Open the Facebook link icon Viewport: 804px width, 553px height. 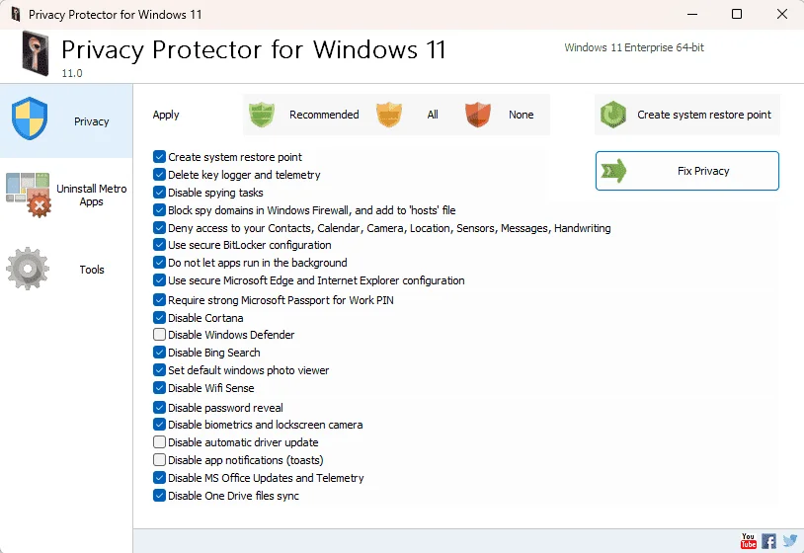[x=768, y=541]
